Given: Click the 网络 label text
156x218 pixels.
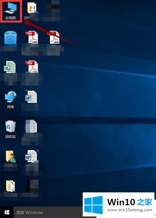Looking at the screenshot, I should (x=11, y=107).
